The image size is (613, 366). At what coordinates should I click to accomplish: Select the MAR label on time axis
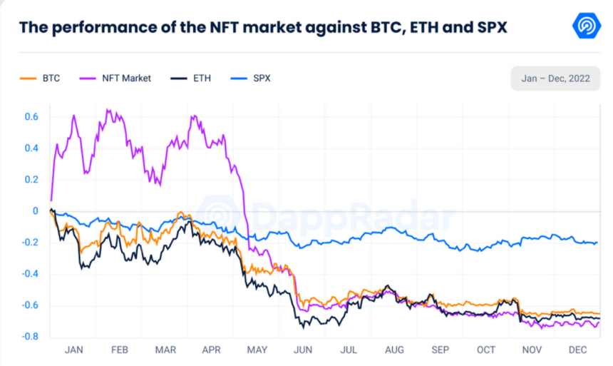tap(165, 350)
